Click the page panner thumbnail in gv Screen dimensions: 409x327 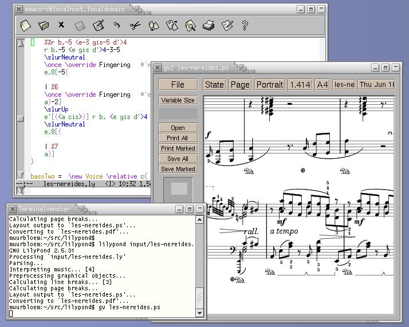pyautogui.click(x=179, y=188)
